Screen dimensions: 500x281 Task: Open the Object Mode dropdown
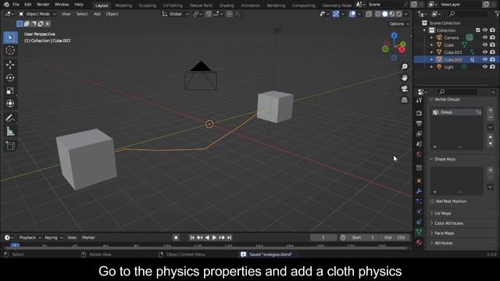click(x=37, y=14)
